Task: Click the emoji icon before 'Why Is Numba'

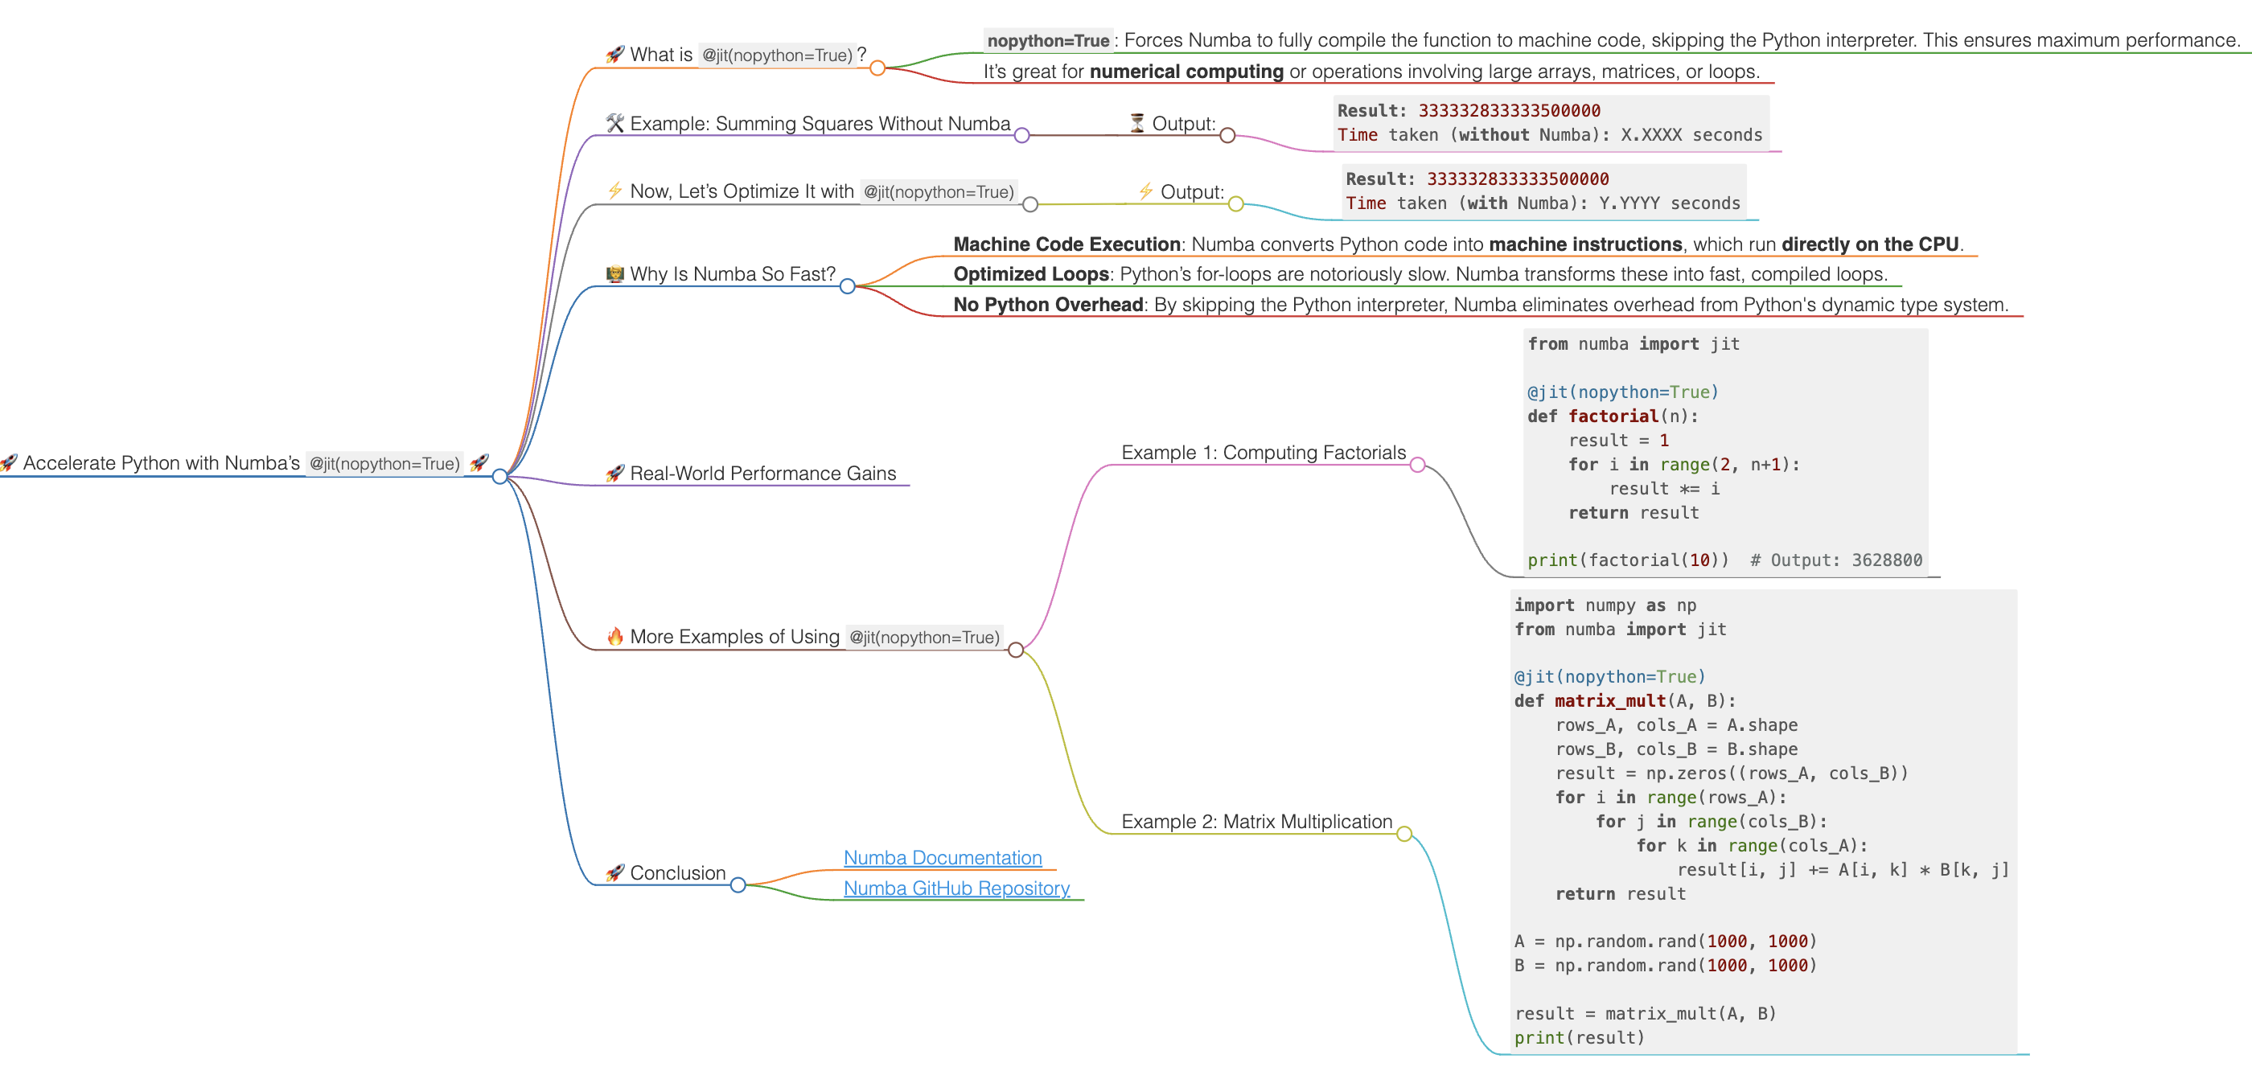Action: [614, 273]
